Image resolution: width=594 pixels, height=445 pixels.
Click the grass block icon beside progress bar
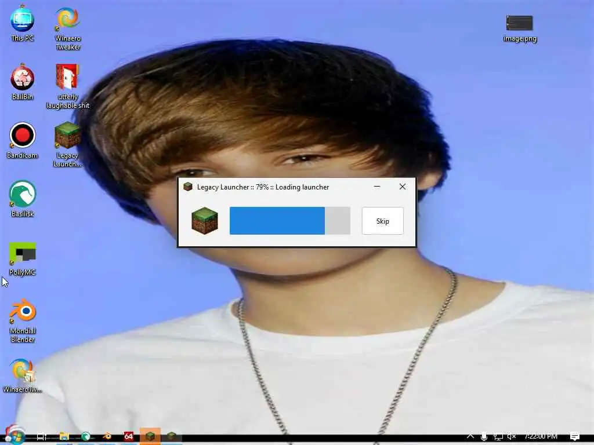(x=205, y=221)
